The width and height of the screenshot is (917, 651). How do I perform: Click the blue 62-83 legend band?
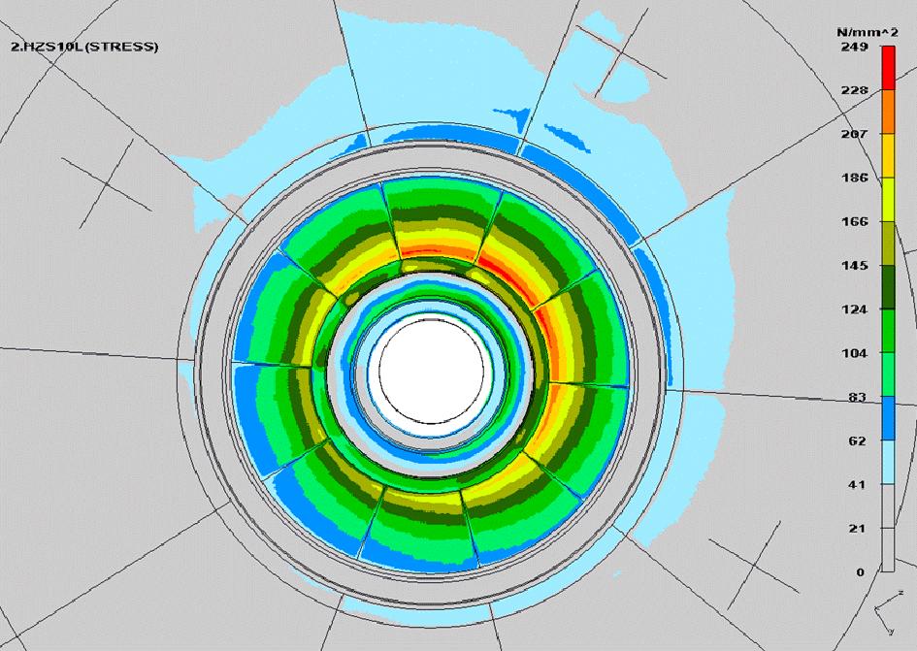tap(888, 418)
